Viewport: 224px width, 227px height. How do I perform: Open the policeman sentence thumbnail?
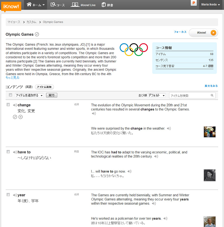point(210,222)
